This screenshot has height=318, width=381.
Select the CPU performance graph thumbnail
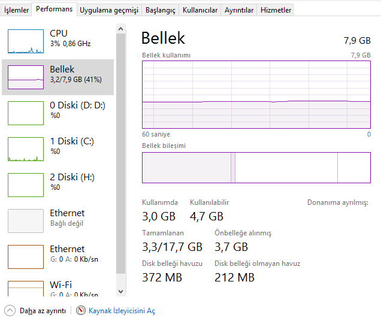coord(26,41)
